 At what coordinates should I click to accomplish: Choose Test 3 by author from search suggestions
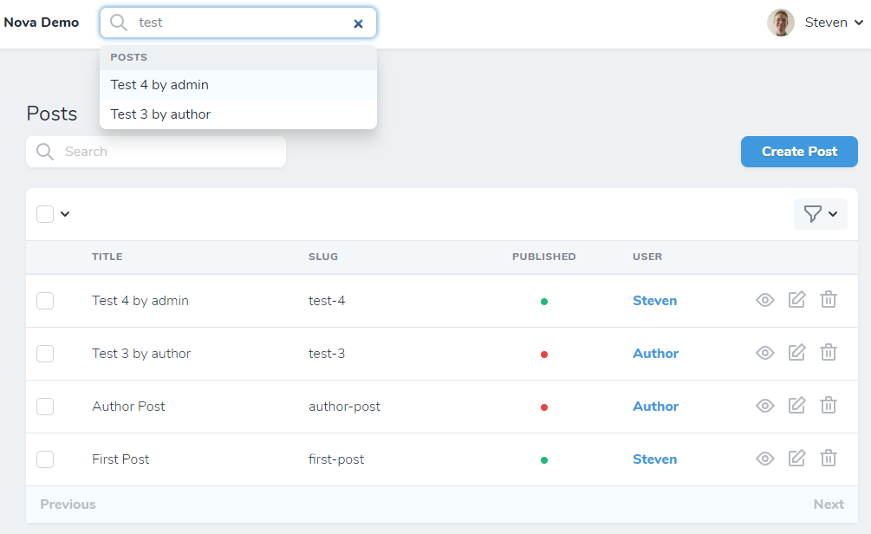160,114
